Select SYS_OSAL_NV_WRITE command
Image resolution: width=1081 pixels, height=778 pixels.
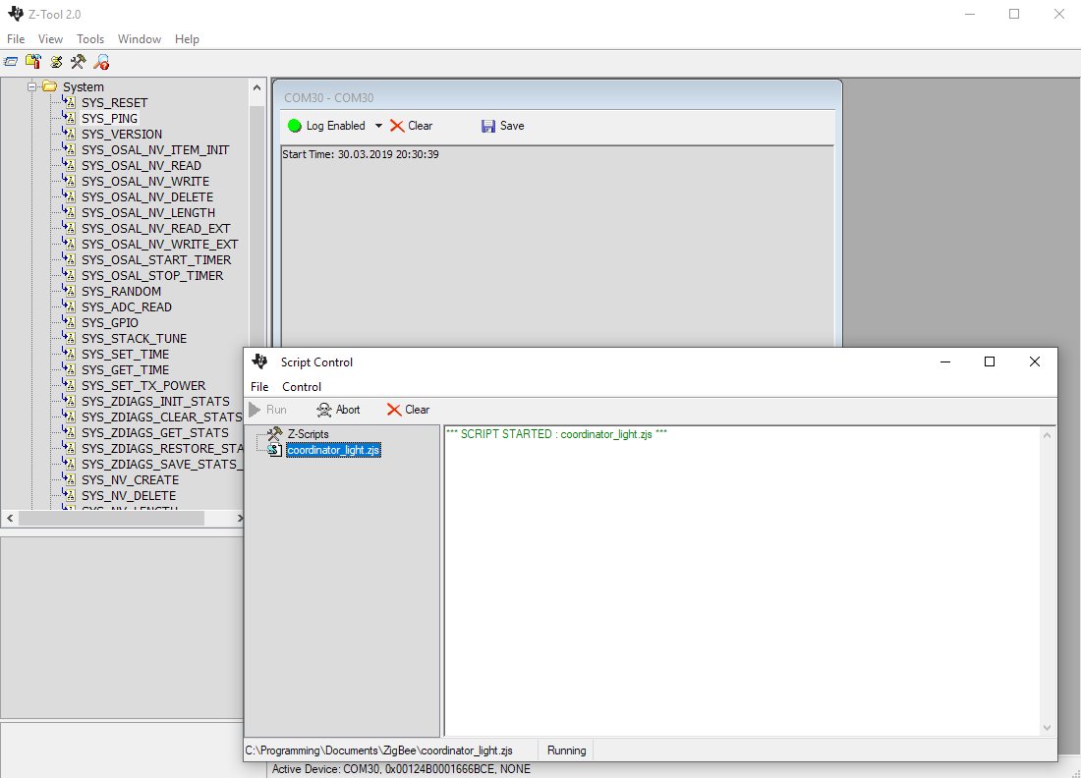tap(145, 181)
